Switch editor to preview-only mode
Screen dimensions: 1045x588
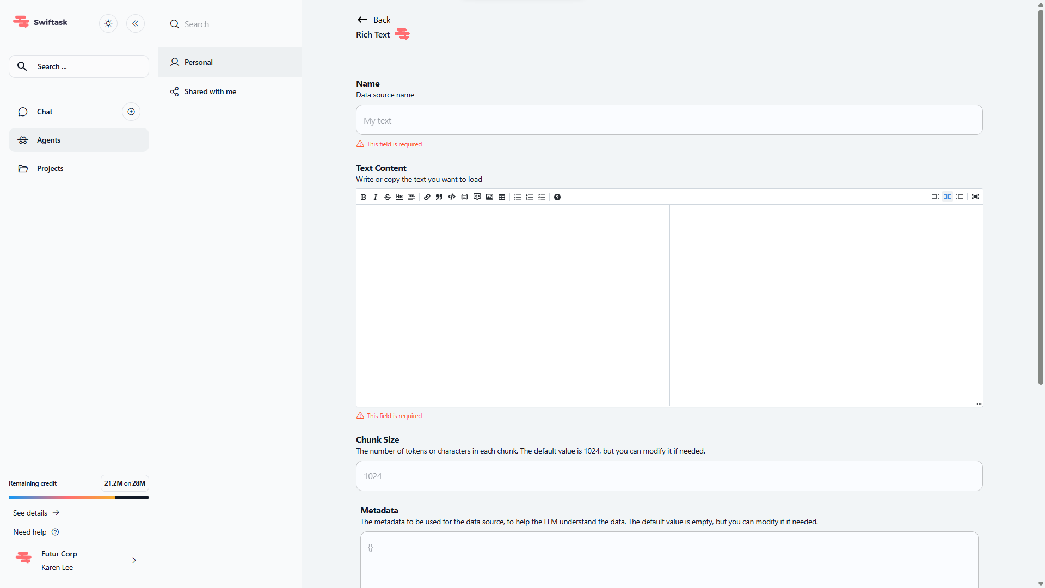coord(960,197)
